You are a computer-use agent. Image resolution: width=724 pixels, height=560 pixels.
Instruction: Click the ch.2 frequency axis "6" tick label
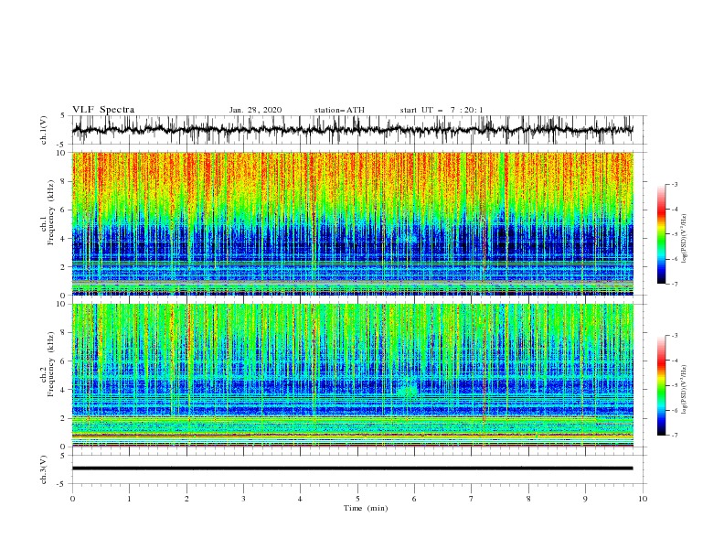click(64, 361)
